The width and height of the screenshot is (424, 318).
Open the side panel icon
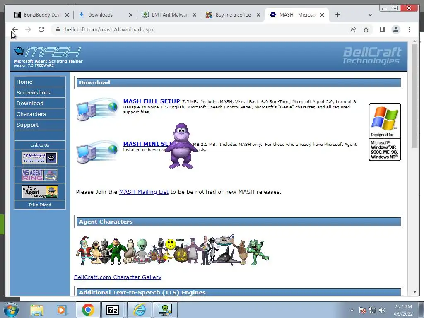click(x=382, y=29)
